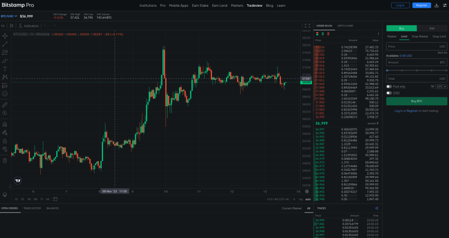Enable the OSO toggle
Image resolution: width=449 pixels, height=238 pixels.
389,93
